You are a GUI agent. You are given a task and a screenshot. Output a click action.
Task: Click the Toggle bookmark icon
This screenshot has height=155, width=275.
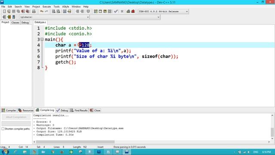(88, 11)
